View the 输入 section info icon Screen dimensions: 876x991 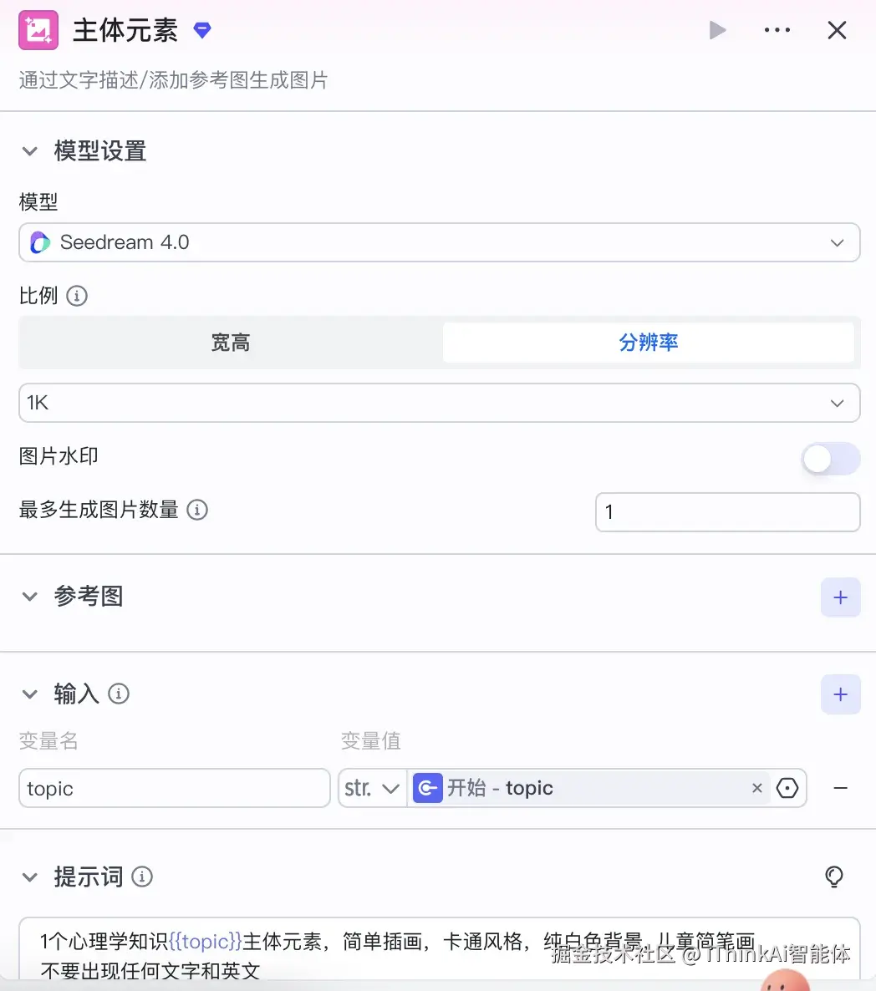click(x=119, y=694)
